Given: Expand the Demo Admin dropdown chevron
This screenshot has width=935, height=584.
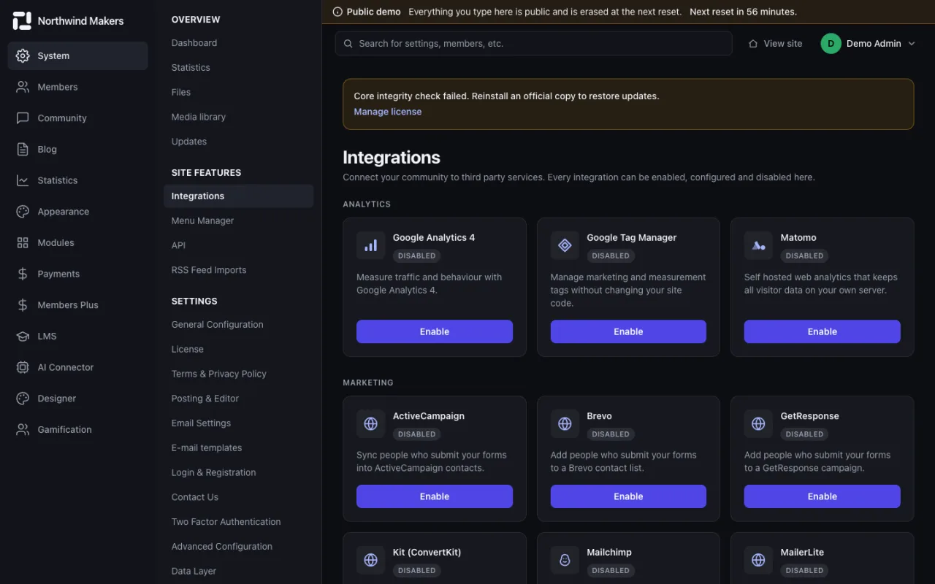Looking at the screenshot, I should click(911, 44).
